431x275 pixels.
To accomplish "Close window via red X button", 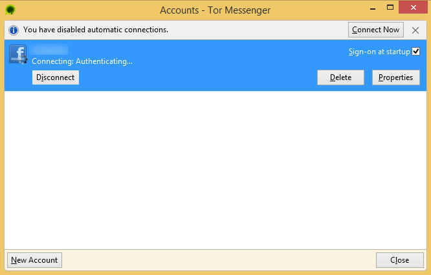I will [x=413, y=7].
